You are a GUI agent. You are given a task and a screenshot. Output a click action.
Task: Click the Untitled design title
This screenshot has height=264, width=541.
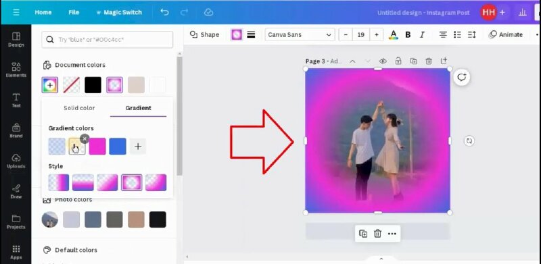point(423,12)
